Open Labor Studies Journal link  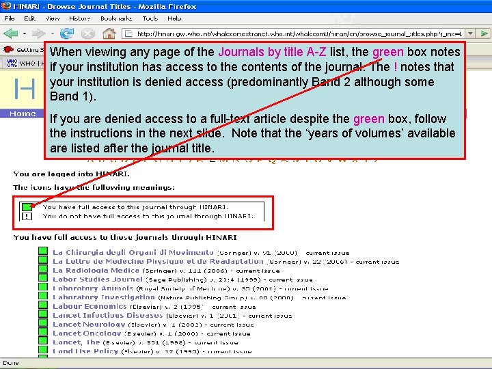98,279
